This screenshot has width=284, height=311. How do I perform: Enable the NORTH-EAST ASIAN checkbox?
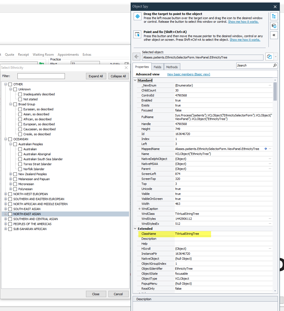tap(10, 214)
